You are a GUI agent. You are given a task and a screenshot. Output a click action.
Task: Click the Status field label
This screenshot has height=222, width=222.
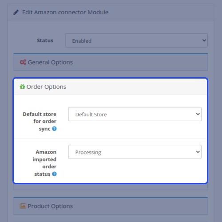[45, 40]
